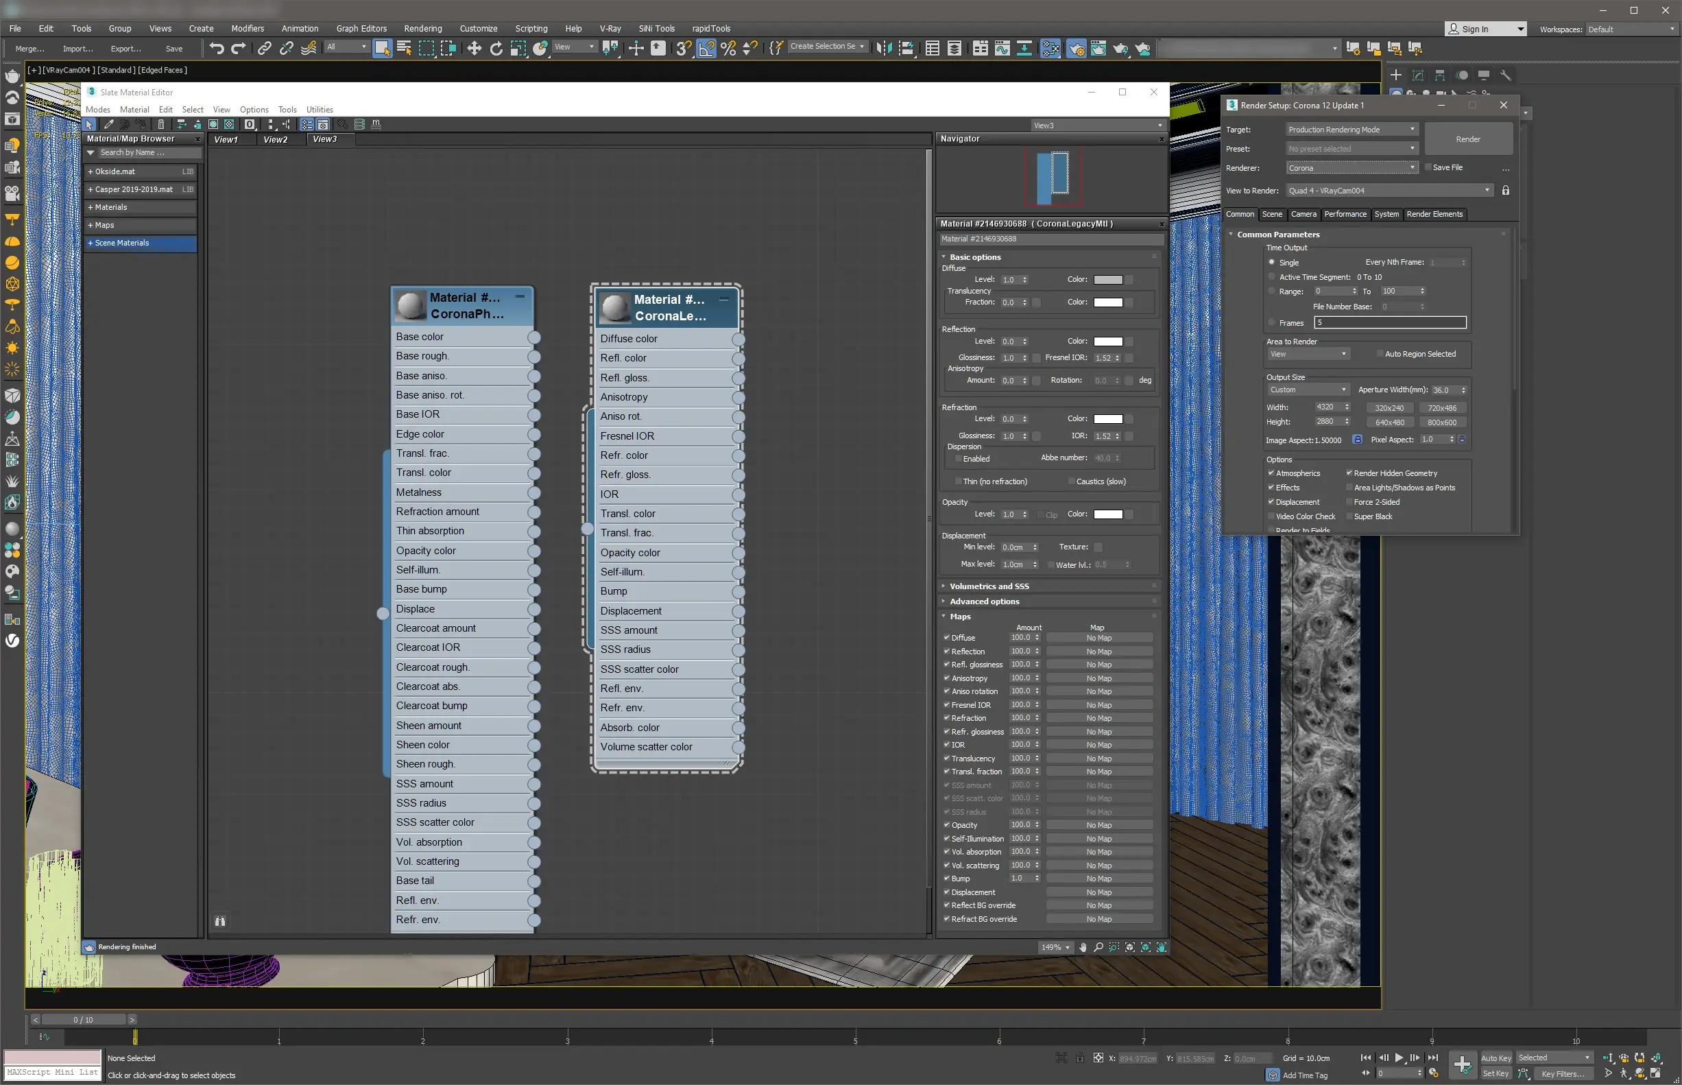Expand the Volumetrics and SSS rollout
This screenshot has height=1085, width=1682.
coord(989,586)
